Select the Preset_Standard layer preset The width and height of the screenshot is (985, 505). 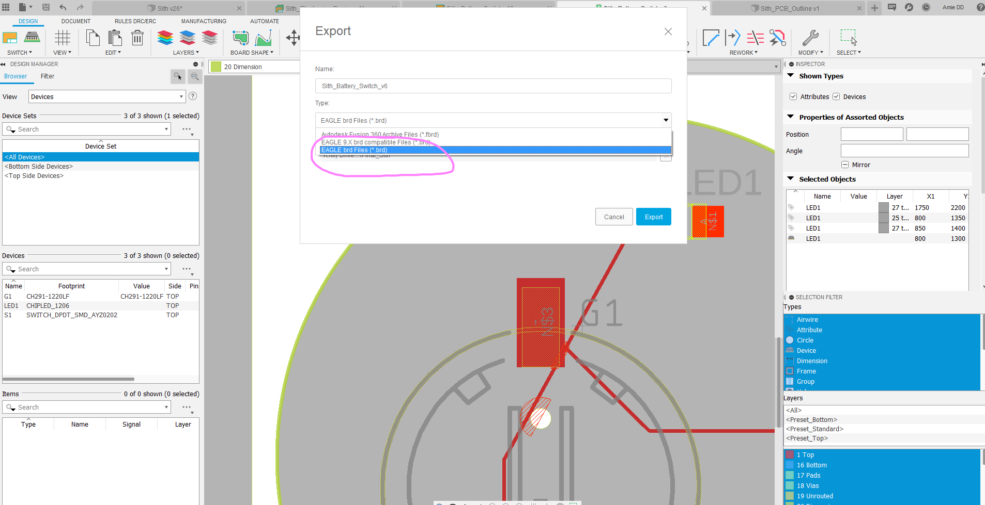click(x=814, y=429)
